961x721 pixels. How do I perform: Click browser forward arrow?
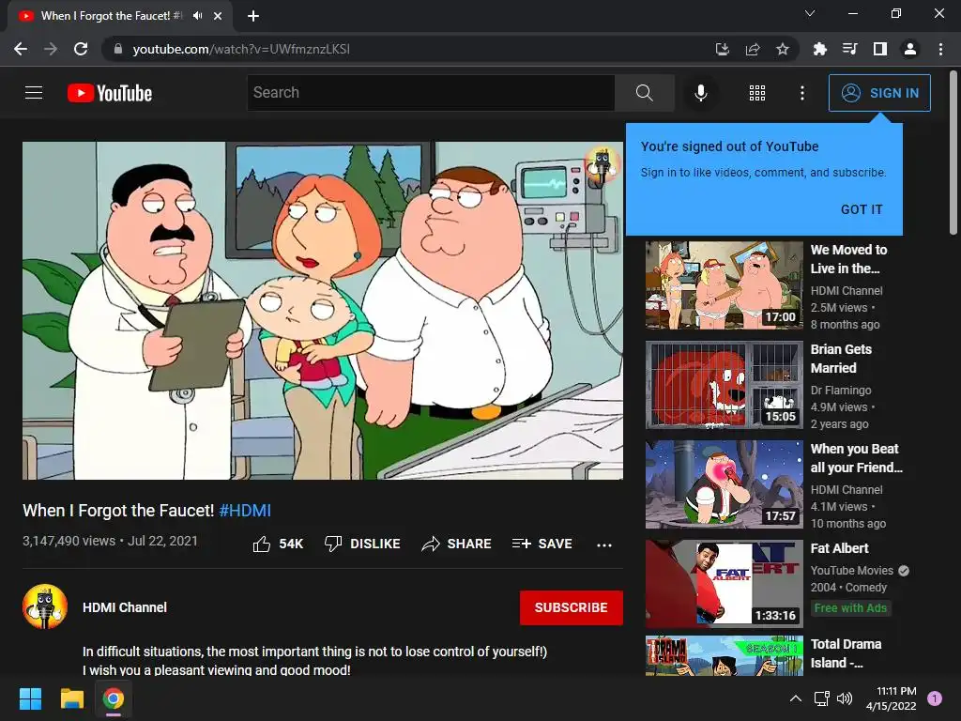[x=51, y=49]
